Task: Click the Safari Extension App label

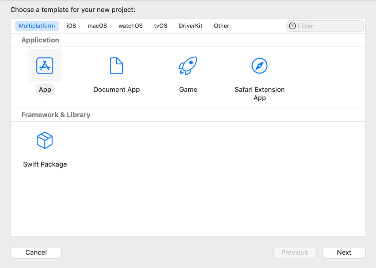Action: (x=260, y=94)
